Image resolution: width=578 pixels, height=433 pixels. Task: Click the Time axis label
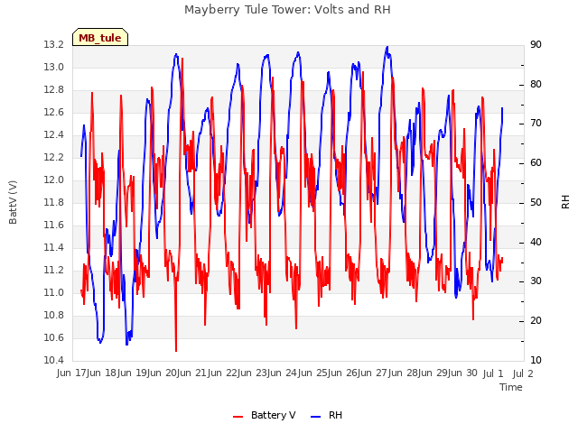tap(511, 387)
